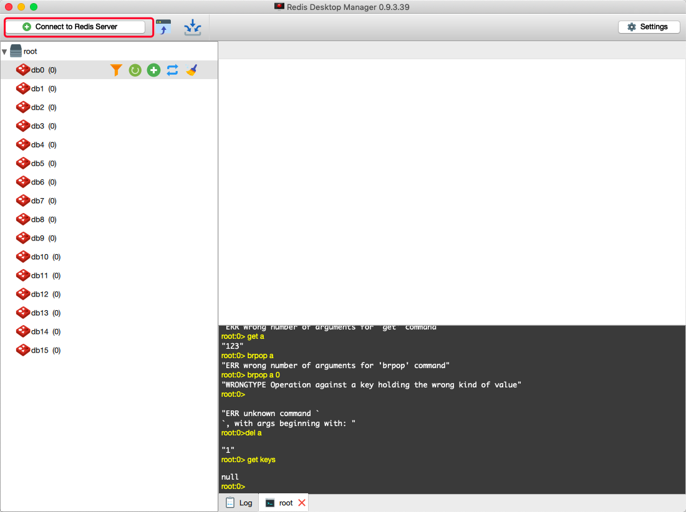Click the blue live update arrows icon
This screenshot has height=512, width=686.
pyautogui.click(x=172, y=70)
